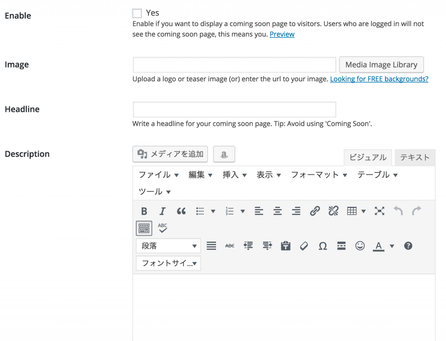Insert a blockquote using the quote icon
446x341 pixels.
tap(181, 211)
